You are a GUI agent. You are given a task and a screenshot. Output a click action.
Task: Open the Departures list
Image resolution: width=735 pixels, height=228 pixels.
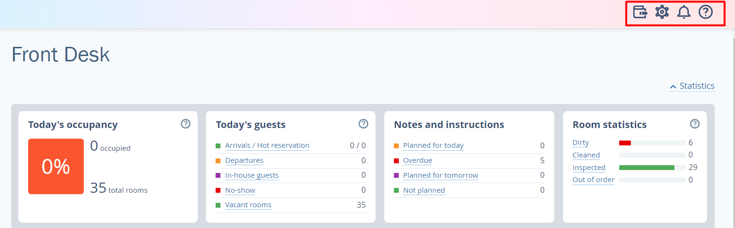(x=244, y=160)
